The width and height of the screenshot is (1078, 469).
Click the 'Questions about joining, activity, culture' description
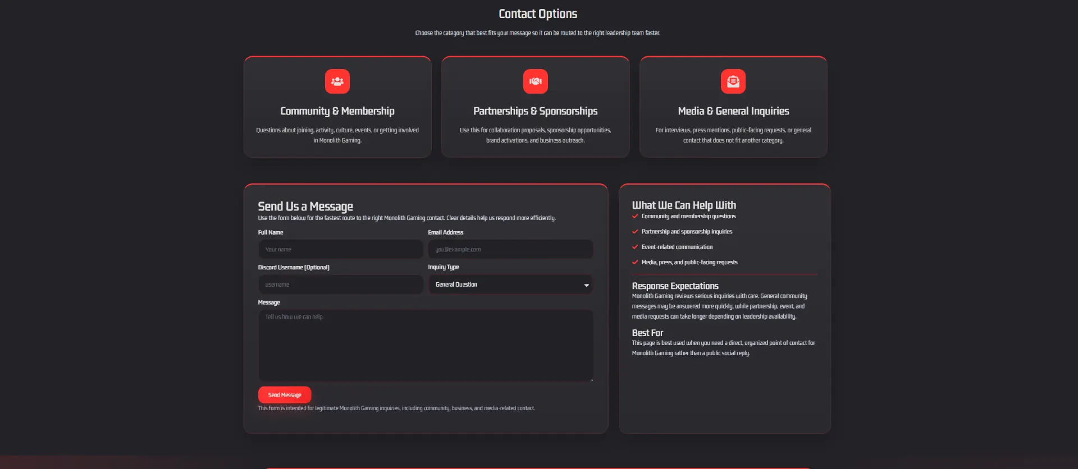point(337,135)
